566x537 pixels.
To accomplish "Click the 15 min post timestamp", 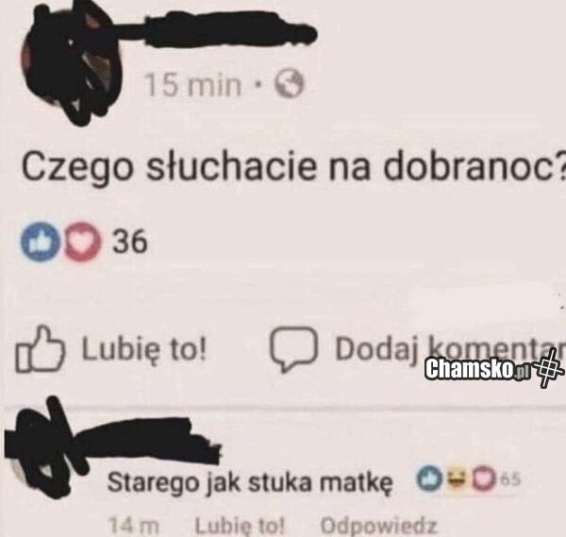I will click(193, 86).
